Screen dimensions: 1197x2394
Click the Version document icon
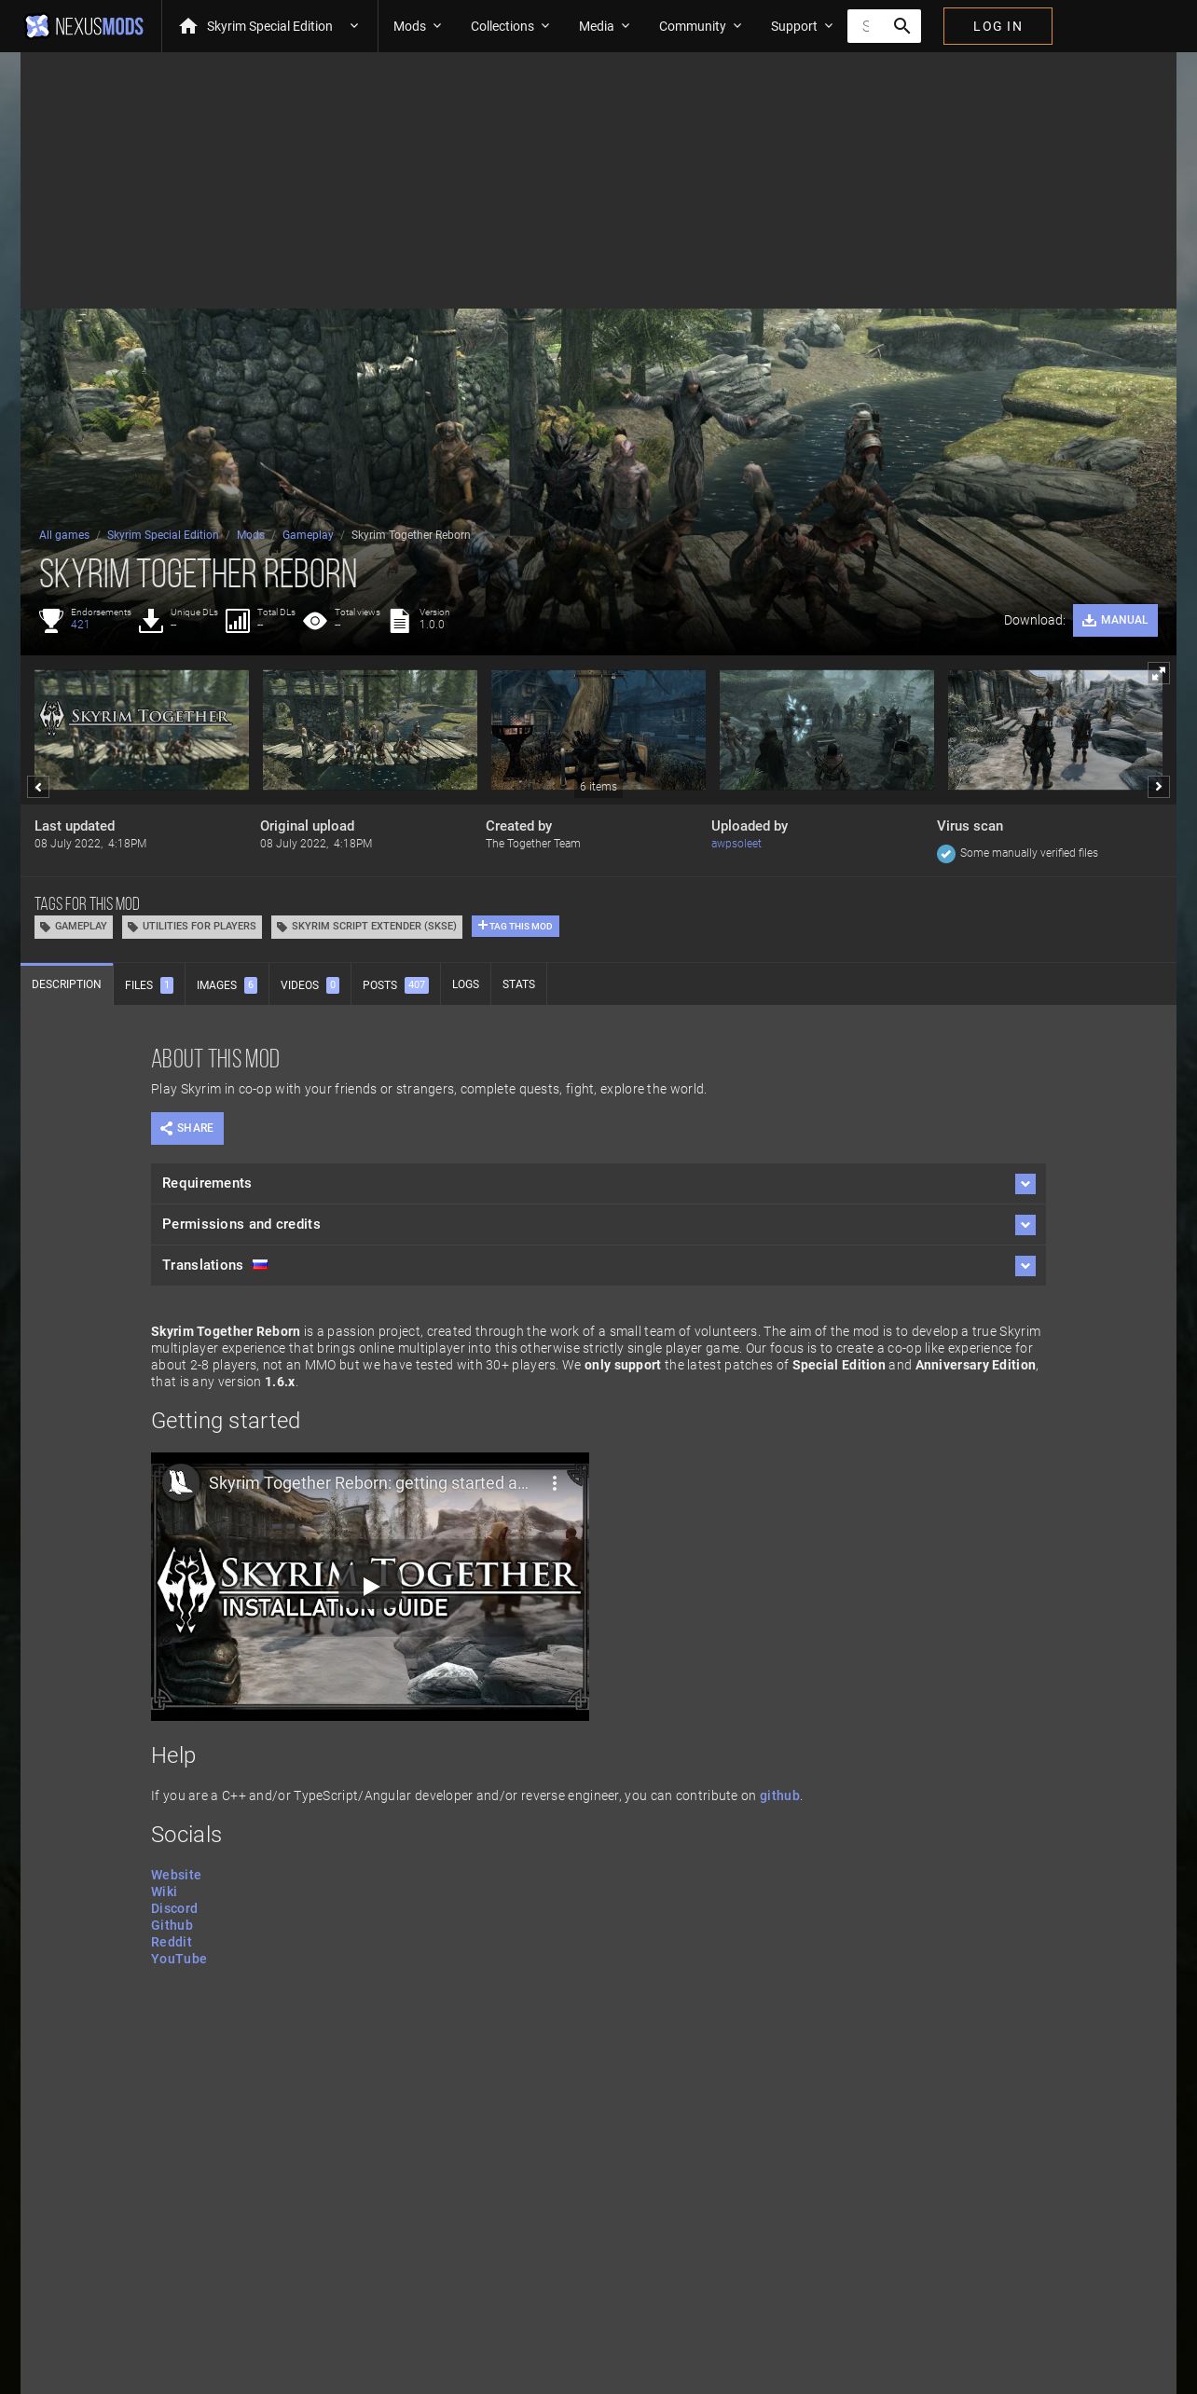(x=399, y=620)
